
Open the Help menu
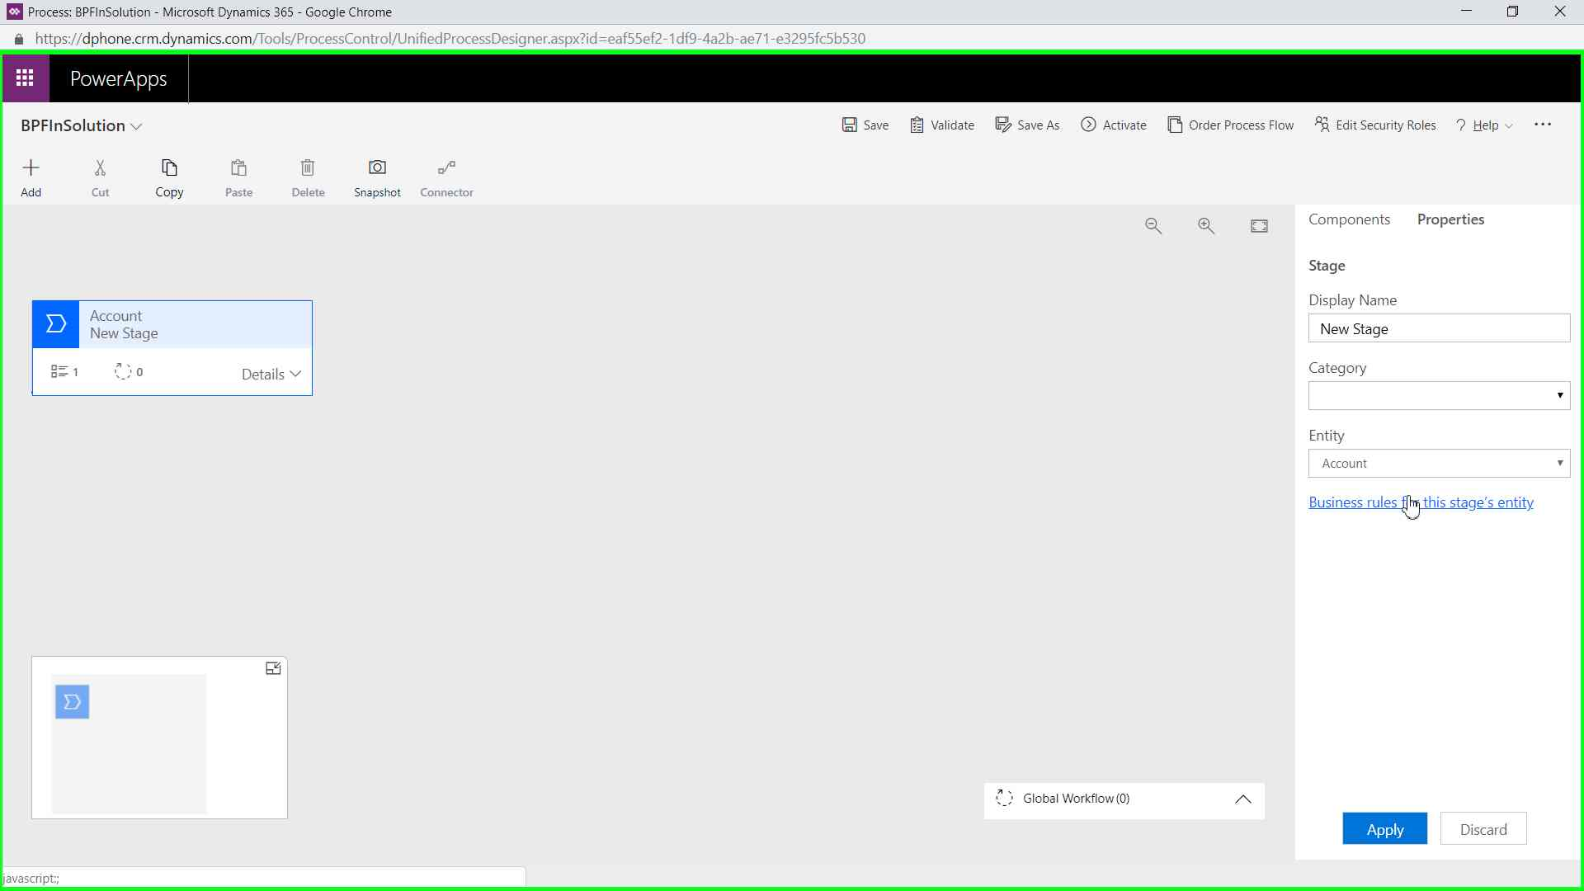pyautogui.click(x=1485, y=125)
